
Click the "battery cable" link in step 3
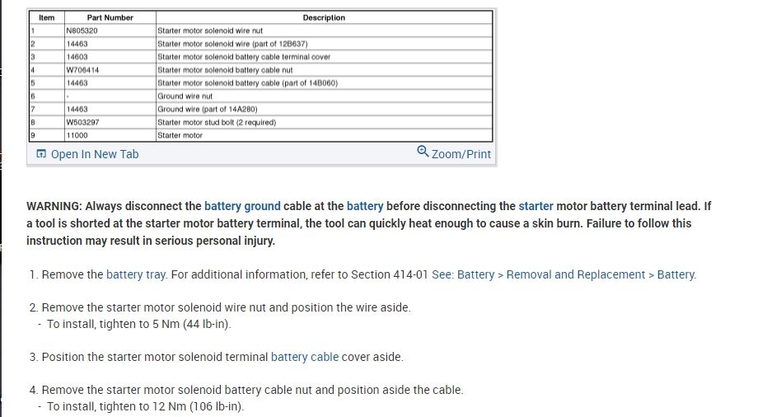305,357
